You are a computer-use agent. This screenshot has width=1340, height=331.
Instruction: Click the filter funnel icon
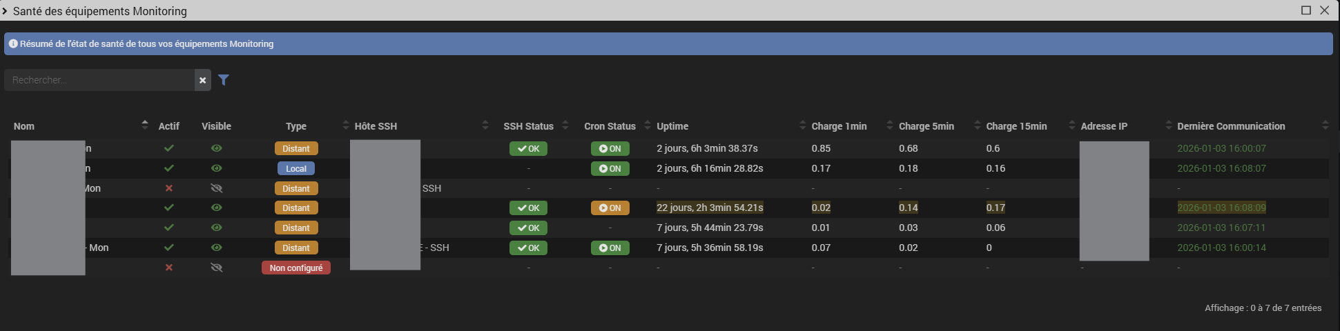[x=224, y=80]
